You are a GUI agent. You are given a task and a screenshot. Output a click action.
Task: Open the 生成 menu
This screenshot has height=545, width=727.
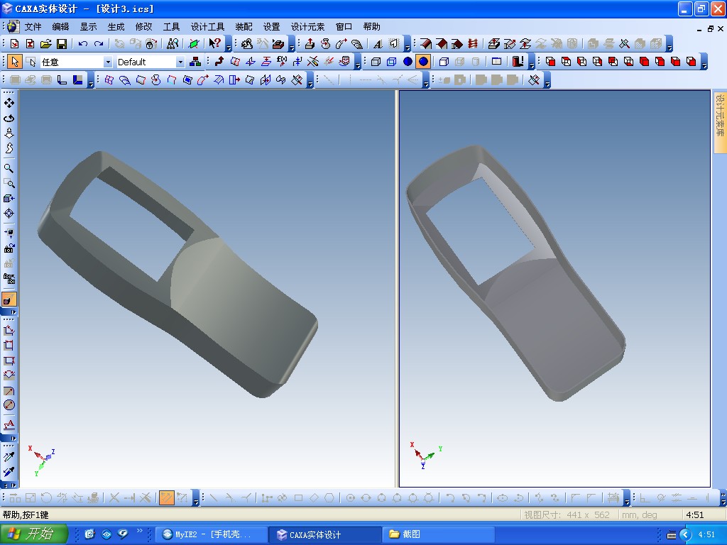[x=116, y=26]
